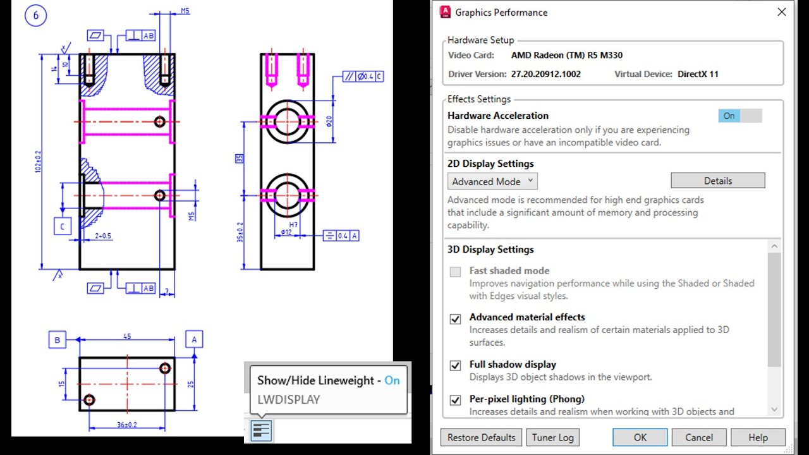
Task: Click Restore Defaults button
Action: coord(481,437)
